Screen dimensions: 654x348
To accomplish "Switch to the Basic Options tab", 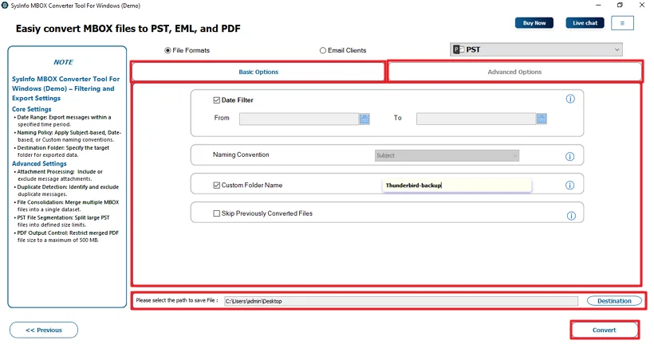I will 258,72.
